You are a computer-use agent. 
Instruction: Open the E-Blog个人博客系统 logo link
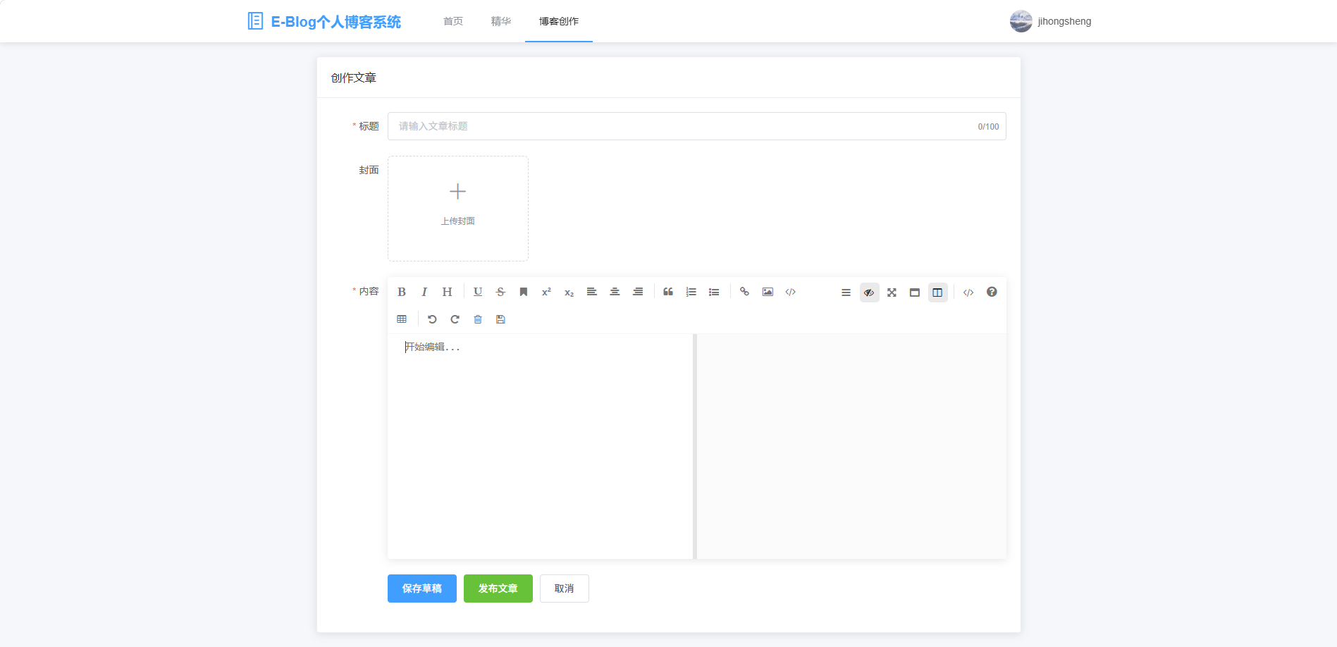point(324,21)
